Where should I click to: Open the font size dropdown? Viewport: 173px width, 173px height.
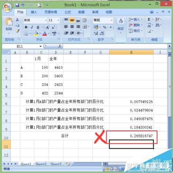tap(58, 20)
